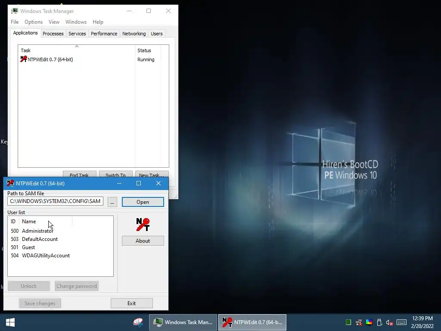The image size is (441, 331).
Task: Activate the NTPWEdit taskbar button
Action: tap(252, 322)
